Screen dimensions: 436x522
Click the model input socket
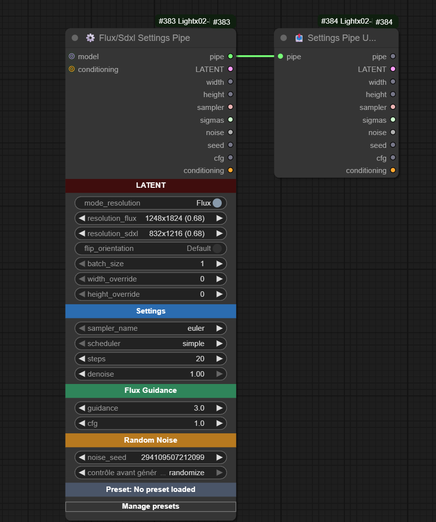click(71, 56)
